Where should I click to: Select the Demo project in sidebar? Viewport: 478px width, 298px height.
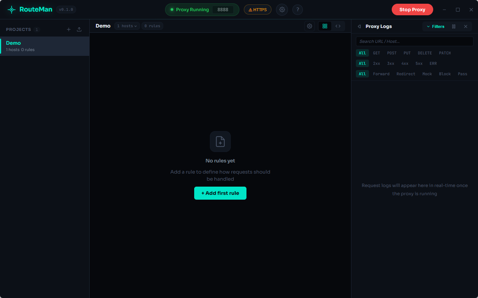coord(44,46)
